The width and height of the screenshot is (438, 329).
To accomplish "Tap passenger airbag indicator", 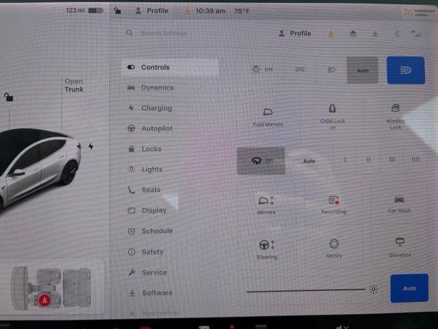I will coord(419,12).
